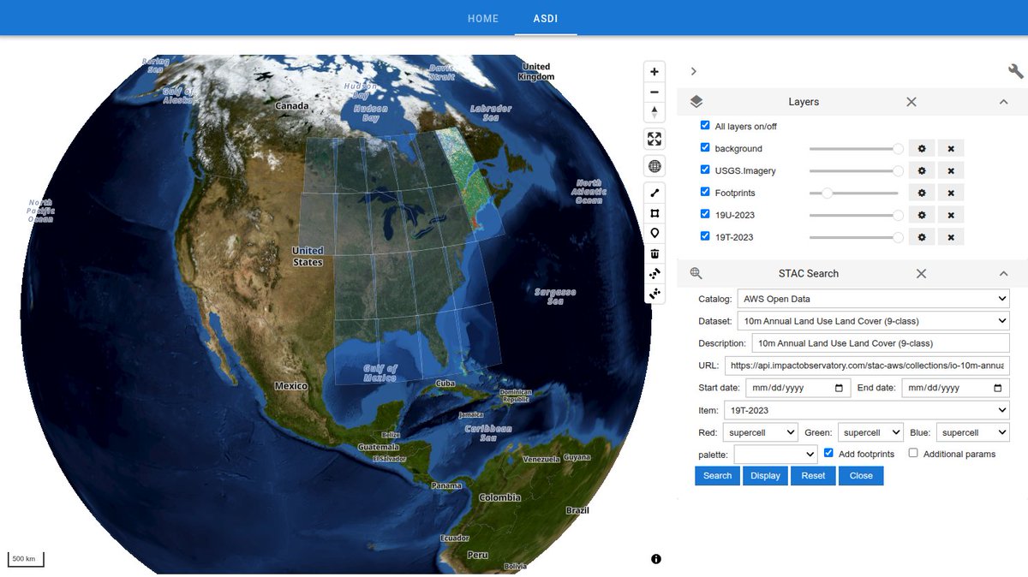Click the info icon near the map bottom
1028x577 pixels.
click(656, 558)
